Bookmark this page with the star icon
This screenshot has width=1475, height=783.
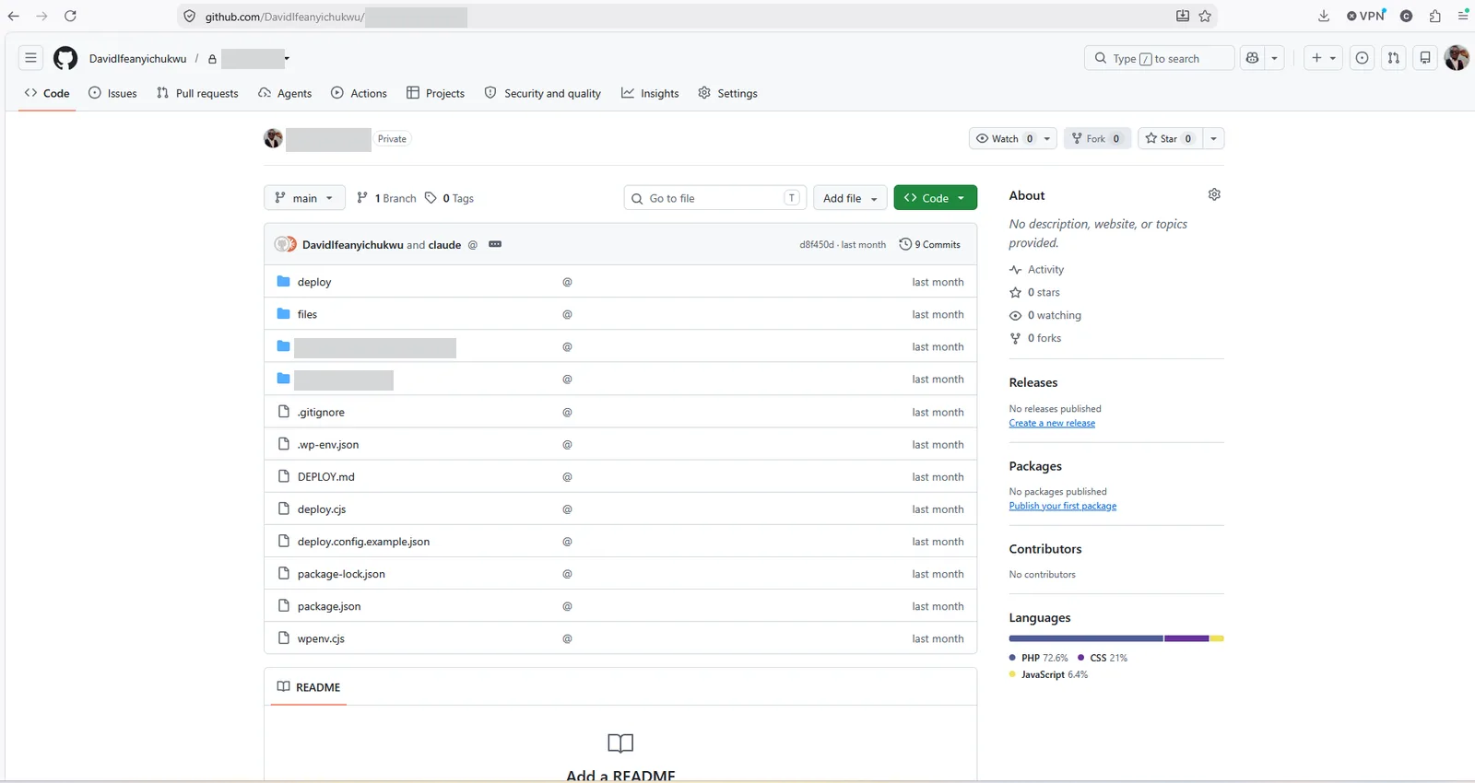(1205, 16)
